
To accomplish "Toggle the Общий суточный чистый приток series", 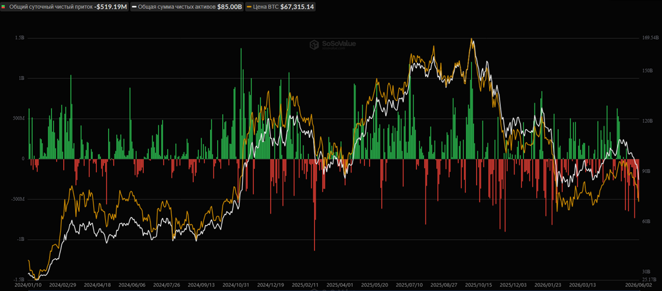I will pyautogui.click(x=64, y=6).
